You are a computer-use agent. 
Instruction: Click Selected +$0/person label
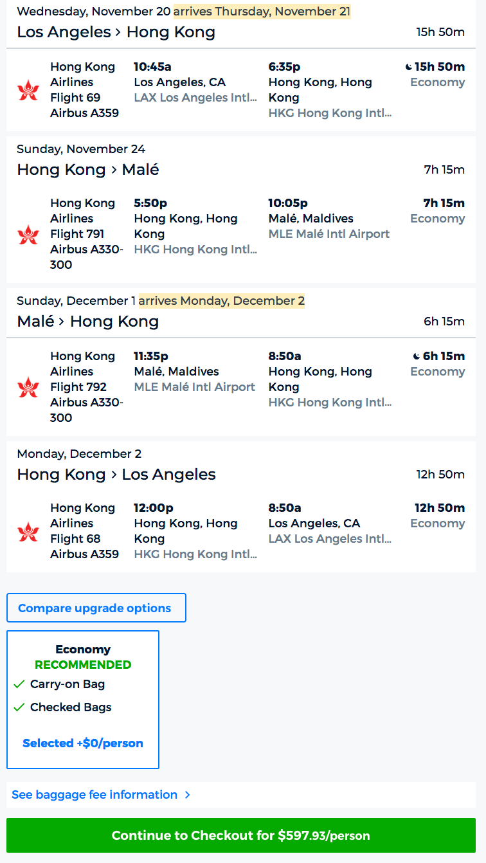(x=83, y=743)
